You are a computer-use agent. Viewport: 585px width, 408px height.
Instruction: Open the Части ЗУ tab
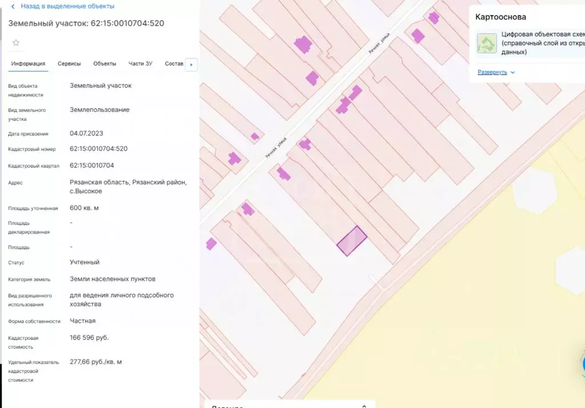[x=141, y=64]
